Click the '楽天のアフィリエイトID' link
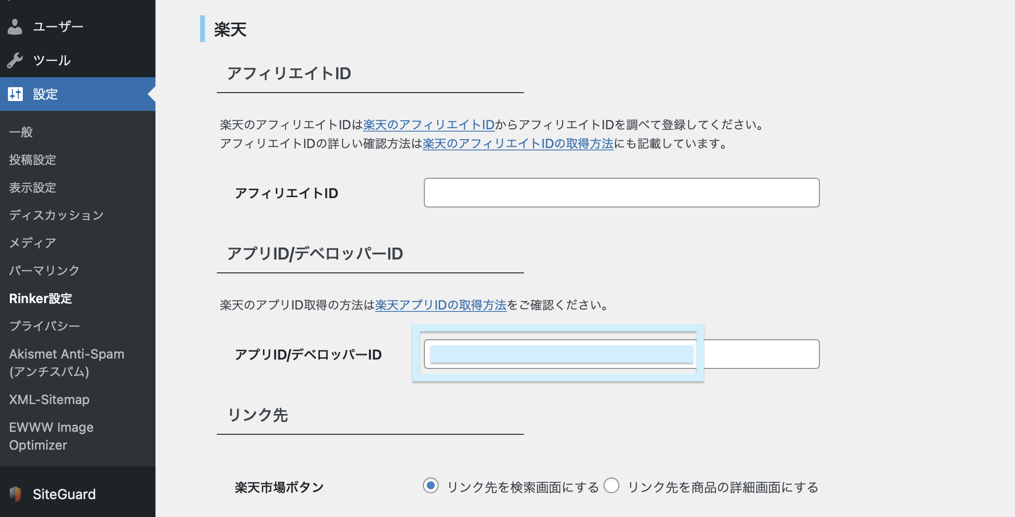This screenshot has width=1015, height=517. 429,125
